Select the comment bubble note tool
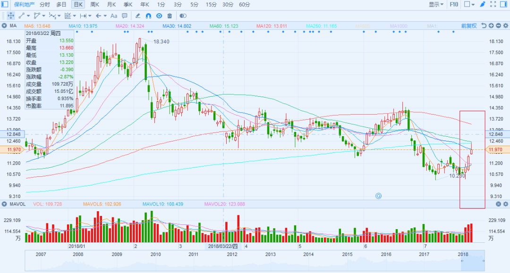The image size is (510, 273). [125, 16]
